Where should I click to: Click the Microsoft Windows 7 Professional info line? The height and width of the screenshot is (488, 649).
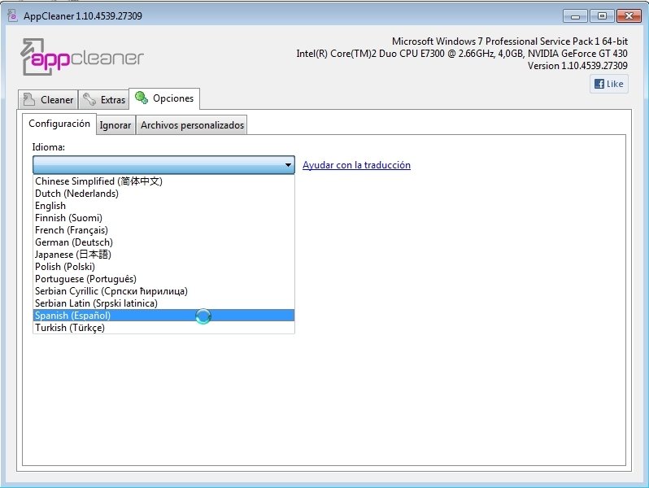coord(509,41)
